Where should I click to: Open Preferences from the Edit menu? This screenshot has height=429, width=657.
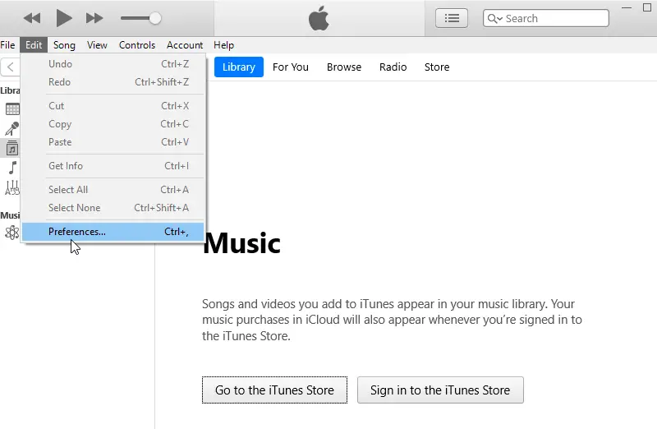(113, 232)
